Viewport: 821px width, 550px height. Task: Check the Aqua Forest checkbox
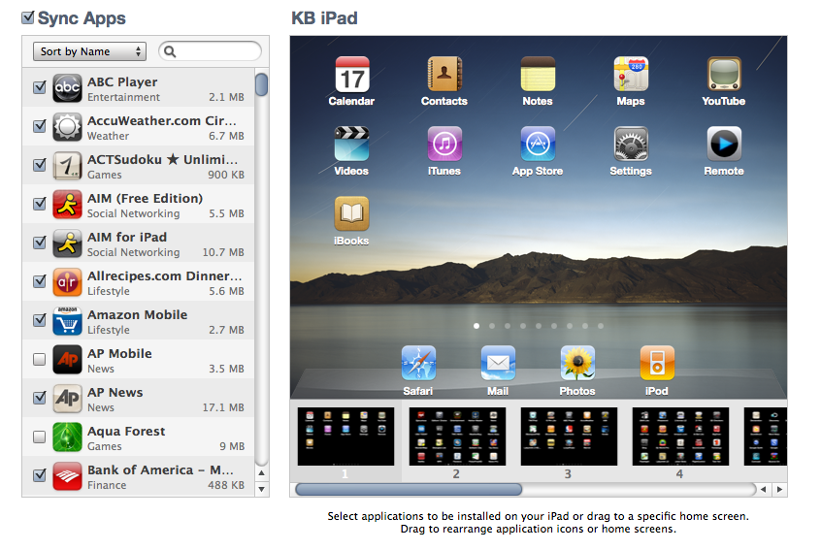point(39,437)
